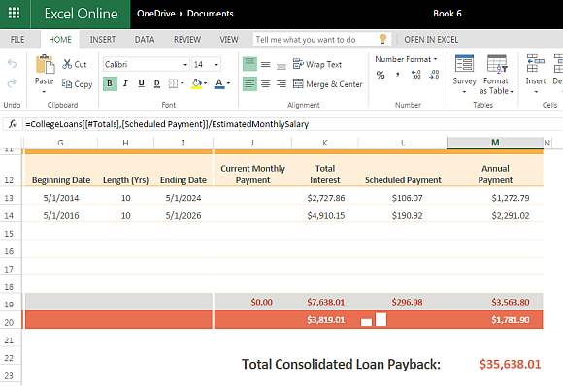Click the Redo arrow icon
Viewport: 563px width, 386px height.
pyautogui.click(x=12, y=83)
